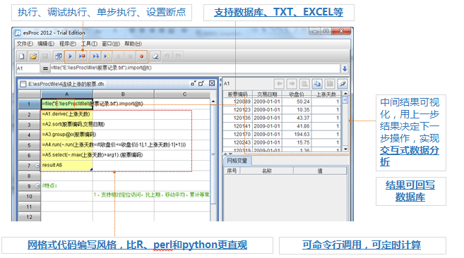Open the 工具(T) menu
The width and height of the screenshot is (464, 258).
point(90,44)
